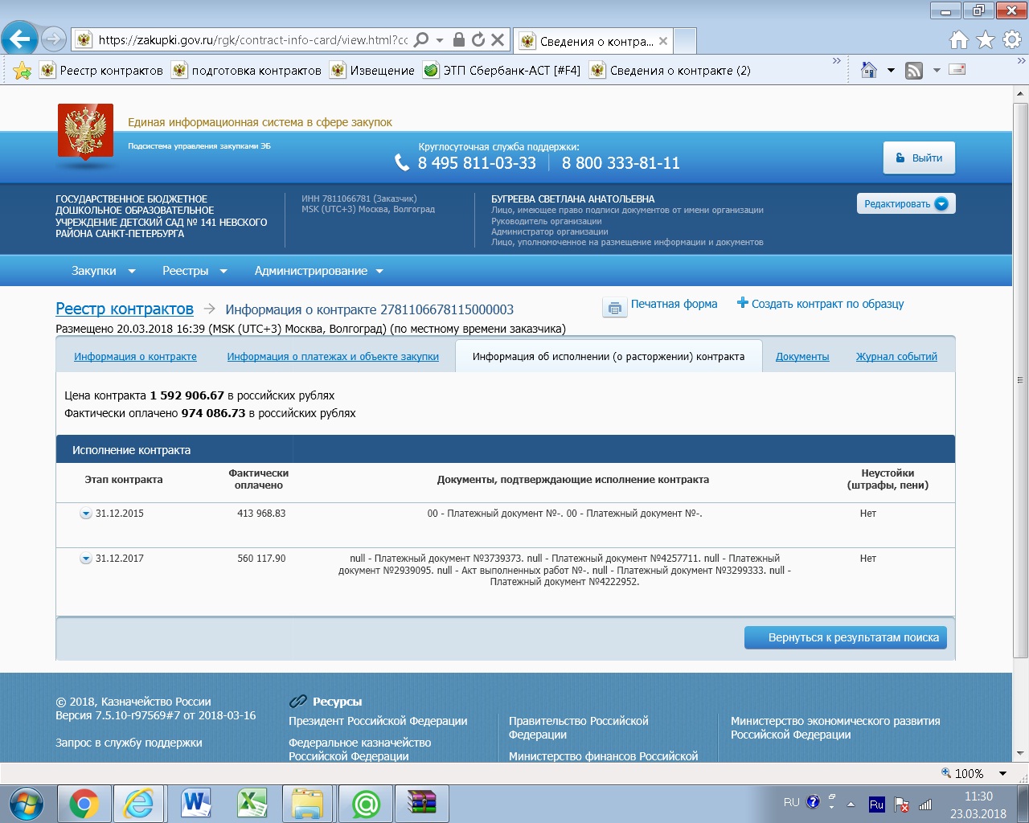
Task: Open Президент Российской Федерации footer link
Action: (378, 721)
